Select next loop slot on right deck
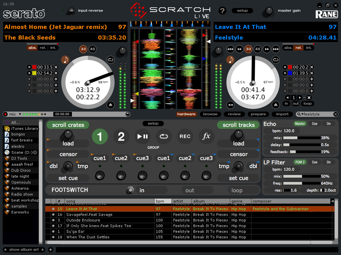The height and width of the screenshot is (255, 341). tap(300, 98)
